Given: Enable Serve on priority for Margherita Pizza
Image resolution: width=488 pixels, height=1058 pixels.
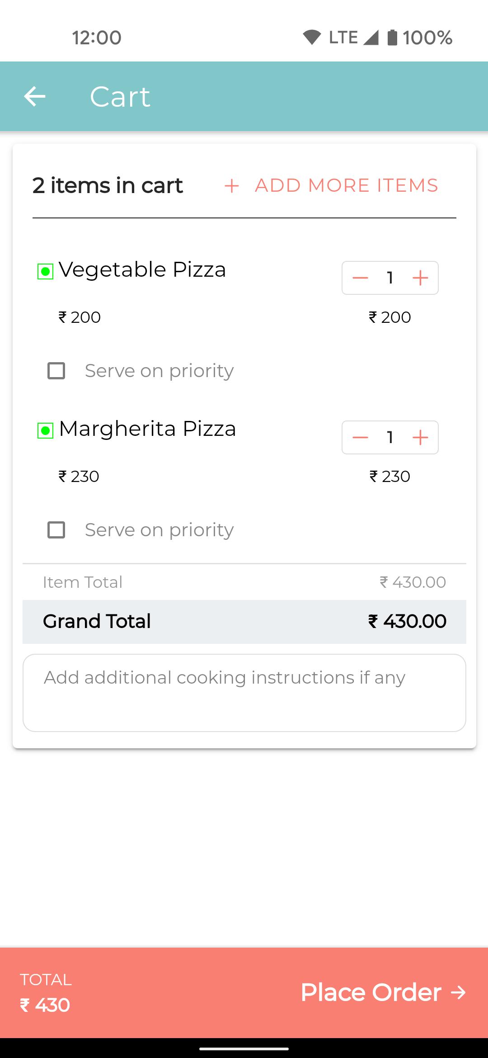Looking at the screenshot, I should coord(56,530).
